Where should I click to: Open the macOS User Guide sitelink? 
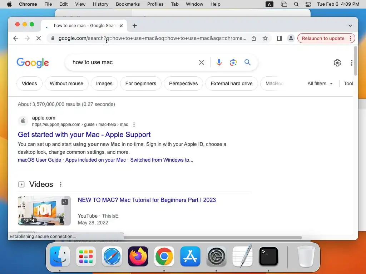point(39,160)
